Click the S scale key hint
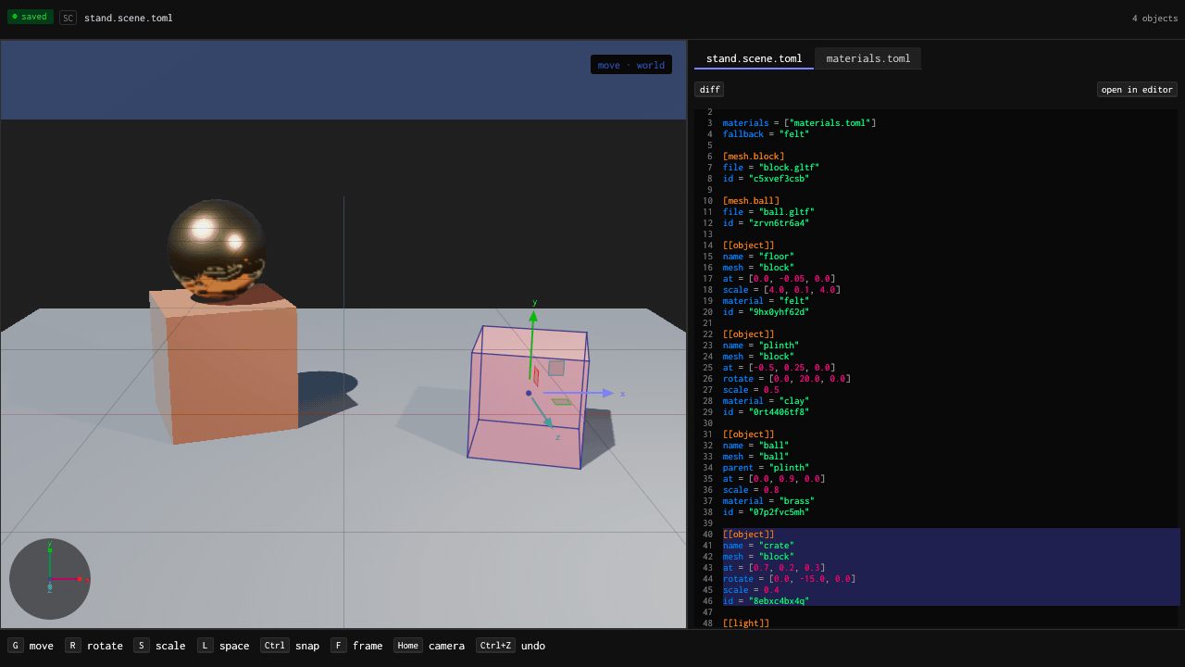 [x=159, y=646]
